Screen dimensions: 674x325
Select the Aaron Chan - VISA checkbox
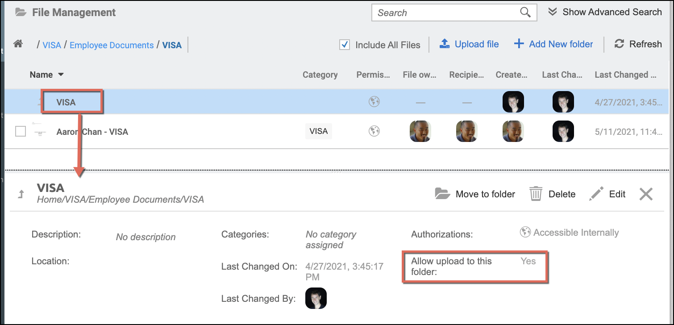(x=21, y=131)
